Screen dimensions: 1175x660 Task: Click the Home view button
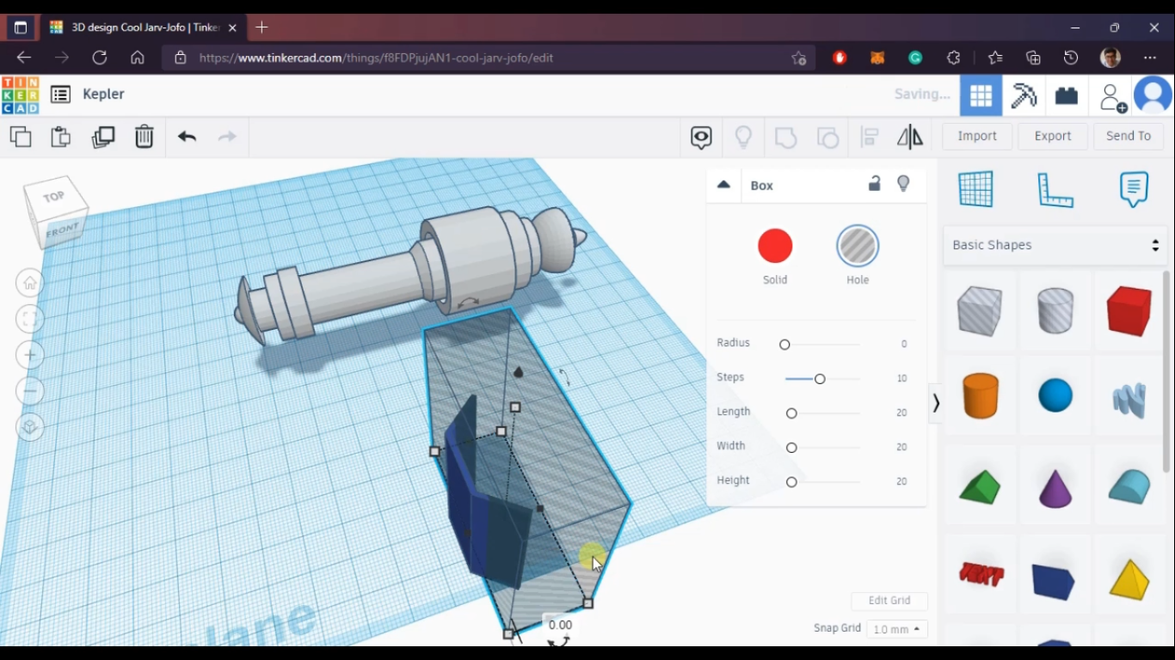[x=30, y=283]
